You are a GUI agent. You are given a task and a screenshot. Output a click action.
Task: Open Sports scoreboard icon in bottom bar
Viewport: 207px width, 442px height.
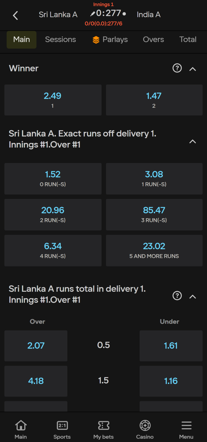point(62,425)
